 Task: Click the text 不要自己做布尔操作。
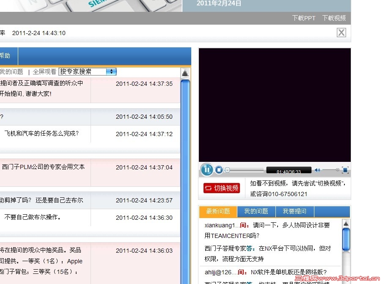33,217
